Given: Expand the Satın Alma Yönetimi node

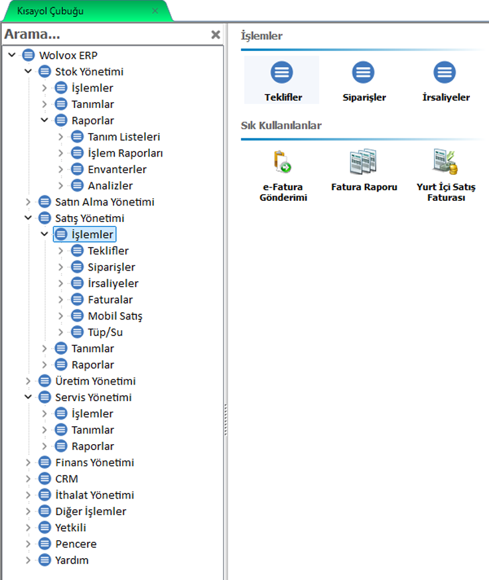Looking at the screenshot, I should (28, 202).
